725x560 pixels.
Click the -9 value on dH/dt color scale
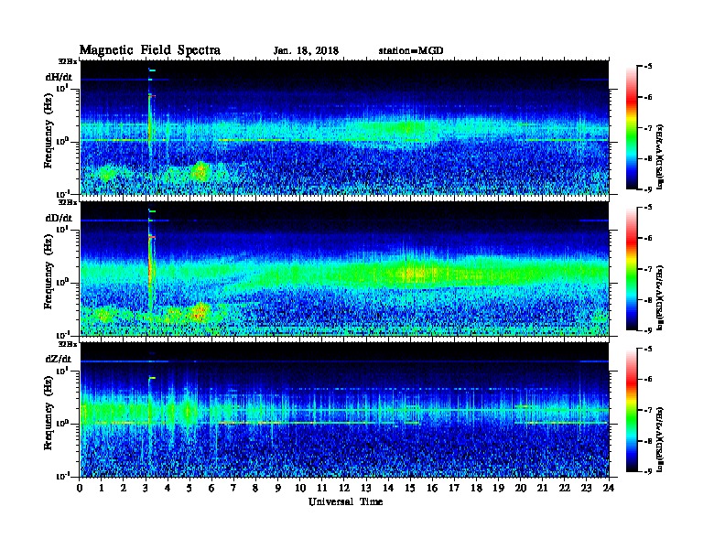[648, 189]
